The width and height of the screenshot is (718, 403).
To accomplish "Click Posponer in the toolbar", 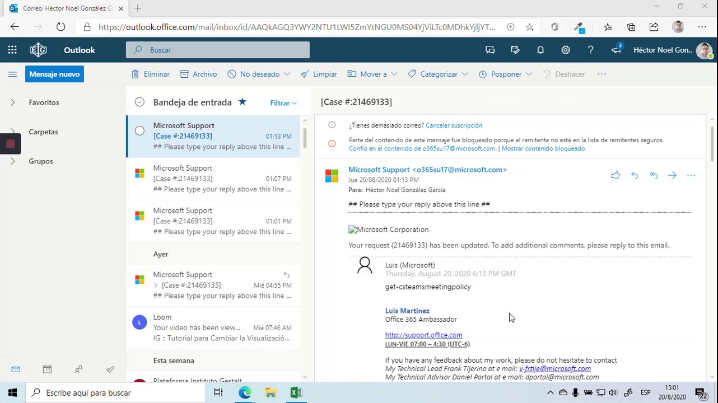I will (500, 74).
